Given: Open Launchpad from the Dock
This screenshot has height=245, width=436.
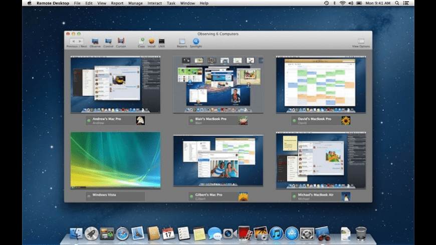Looking at the screenshot, I should tap(92, 233).
